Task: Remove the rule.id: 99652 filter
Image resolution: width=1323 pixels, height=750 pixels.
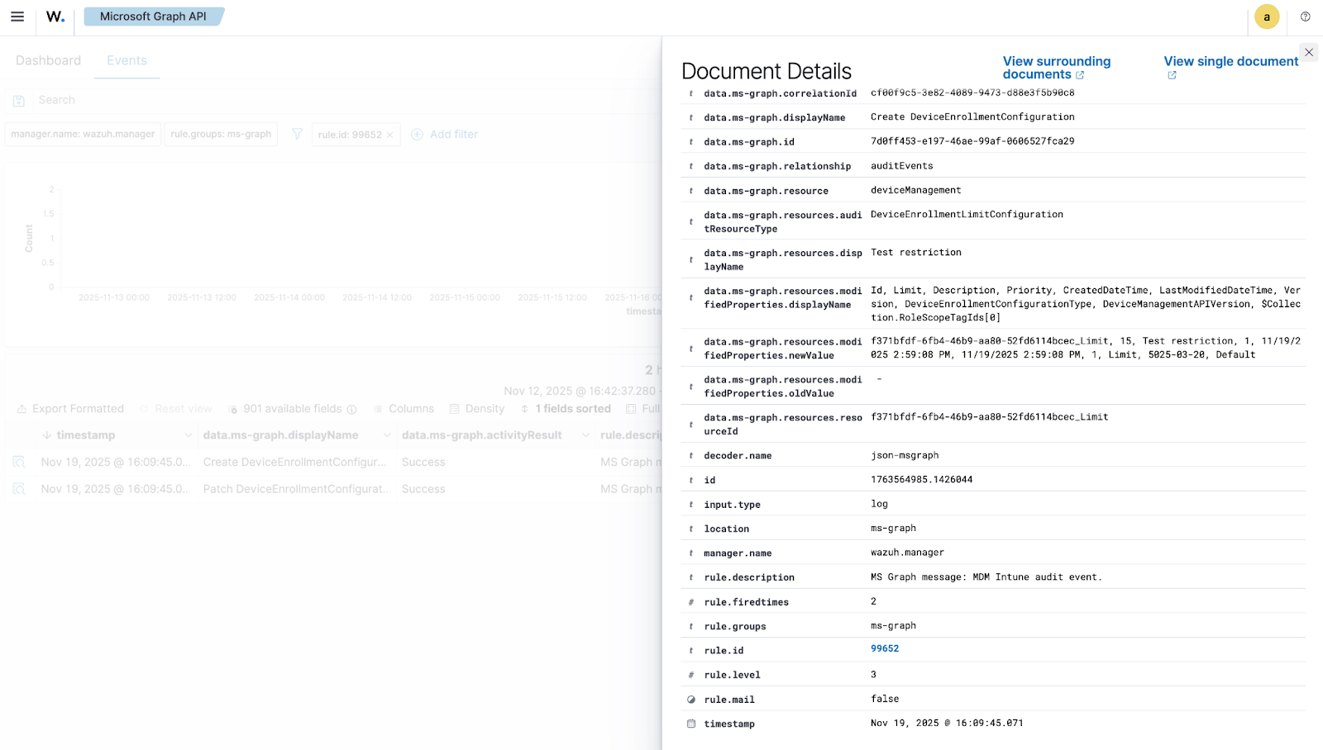Action: (390, 135)
